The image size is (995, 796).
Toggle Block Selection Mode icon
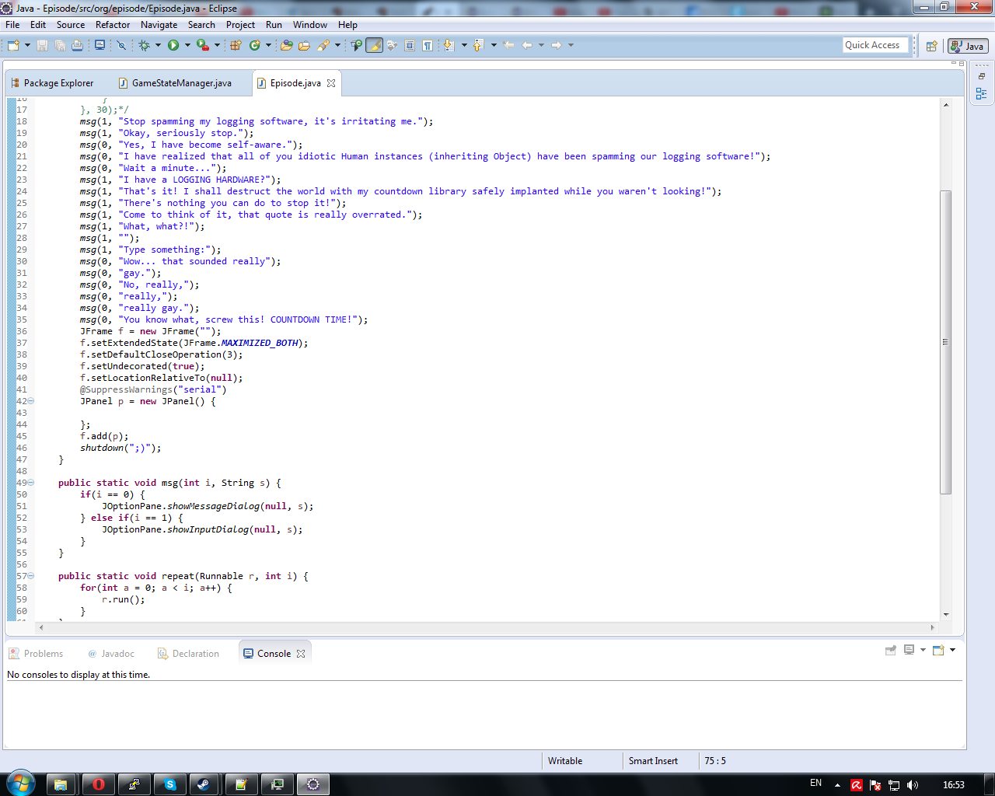tap(410, 45)
